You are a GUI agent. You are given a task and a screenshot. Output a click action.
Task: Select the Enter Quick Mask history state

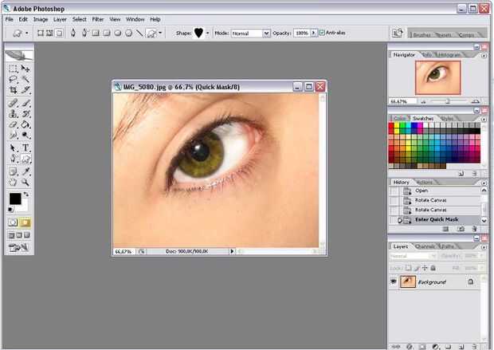point(436,220)
